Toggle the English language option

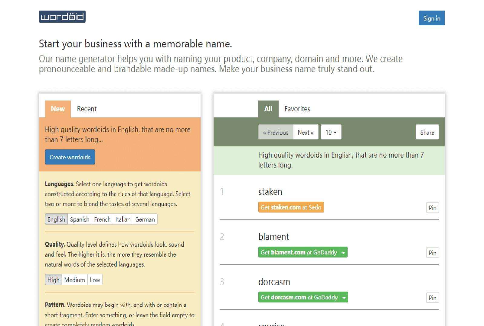click(56, 219)
